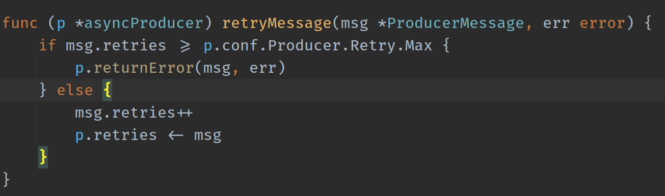
Task: Click the highlighted opening brace after else
Action: point(107,91)
